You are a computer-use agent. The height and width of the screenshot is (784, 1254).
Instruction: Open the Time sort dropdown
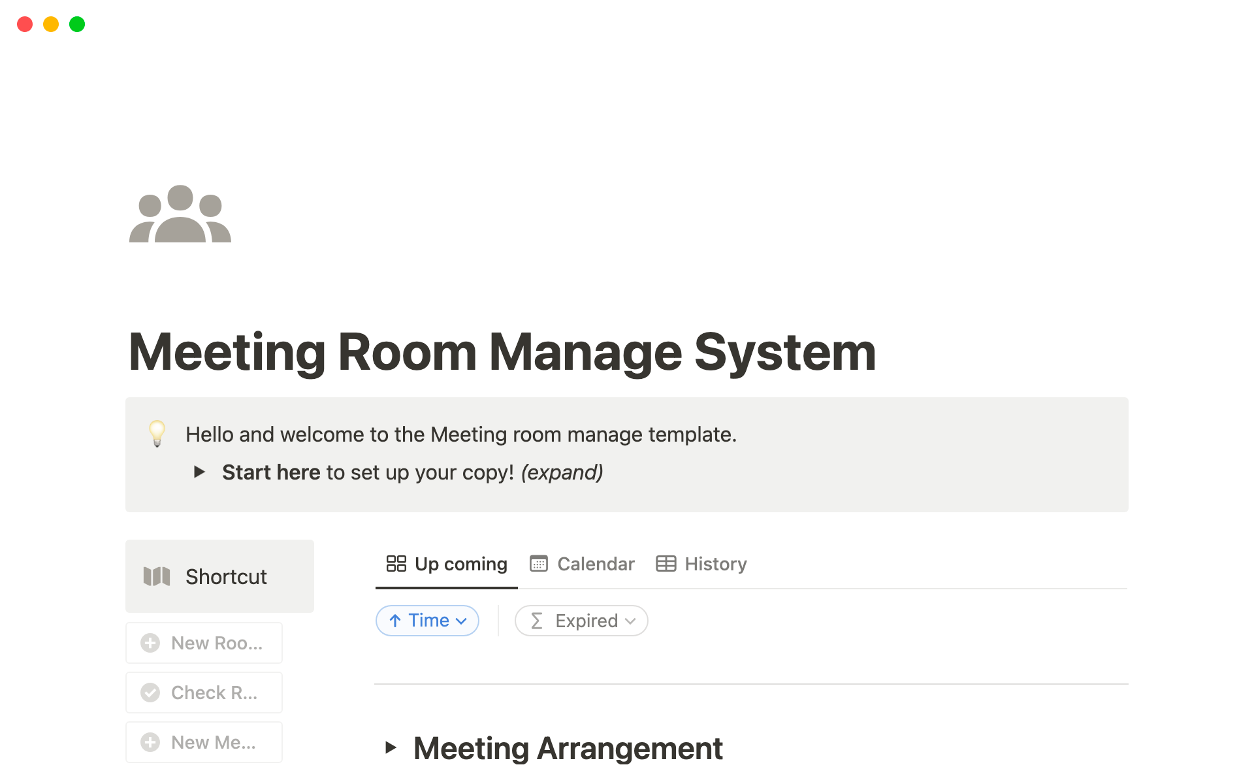click(427, 620)
